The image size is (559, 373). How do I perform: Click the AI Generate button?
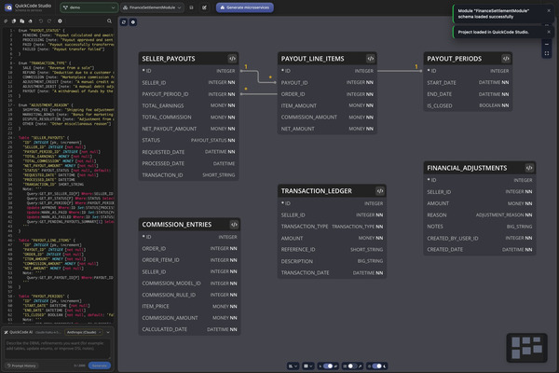[100, 366]
